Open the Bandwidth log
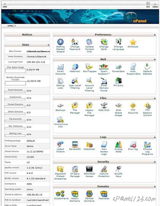 (75, 146)
